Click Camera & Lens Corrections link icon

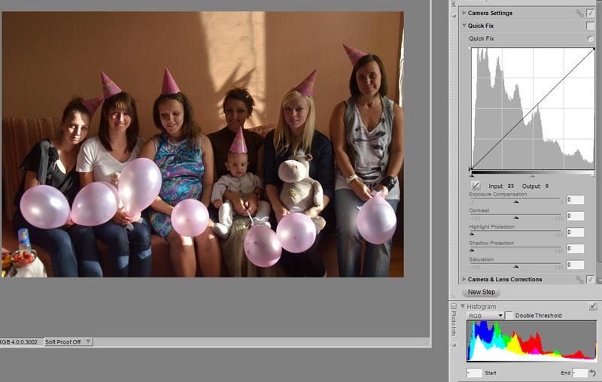point(579,280)
